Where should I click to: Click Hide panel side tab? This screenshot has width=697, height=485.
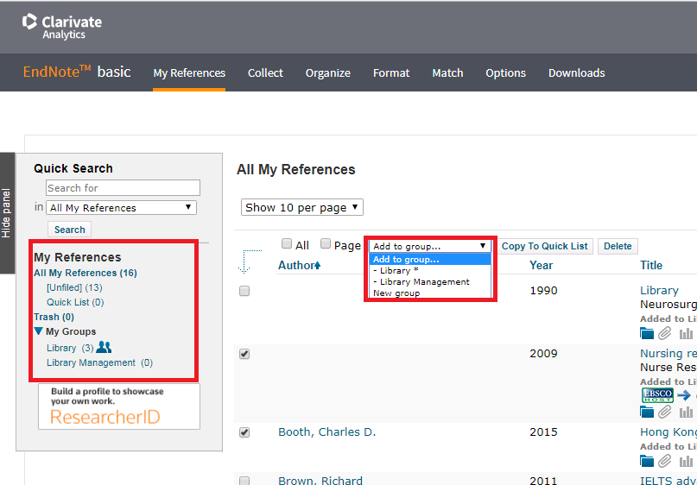coord(7,213)
